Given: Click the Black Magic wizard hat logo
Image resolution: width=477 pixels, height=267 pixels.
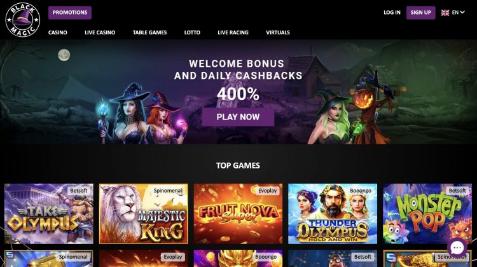Looking at the screenshot, I should (x=23, y=20).
